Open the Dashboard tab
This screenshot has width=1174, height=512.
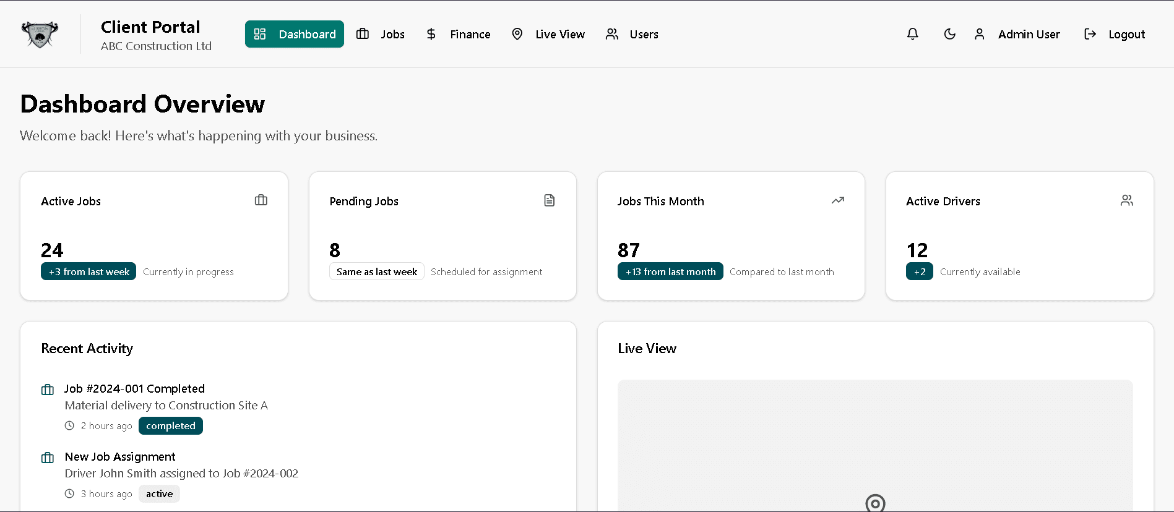(x=295, y=34)
